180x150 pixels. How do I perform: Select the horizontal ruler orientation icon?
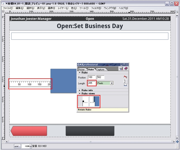(x=125, y=85)
